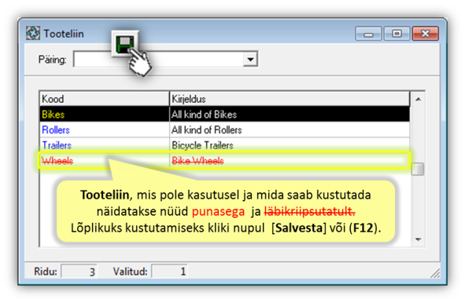This screenshot has height=303, width=465.
Task: Select the All kind of Bikes cell
Action: 290,115
